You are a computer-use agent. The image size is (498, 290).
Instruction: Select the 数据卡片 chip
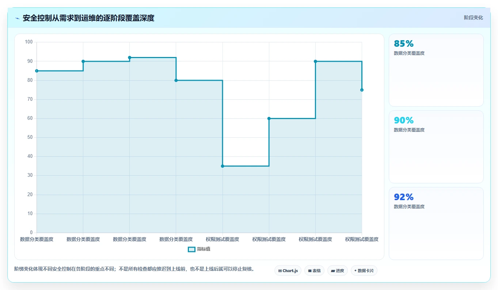pos(364,271)
